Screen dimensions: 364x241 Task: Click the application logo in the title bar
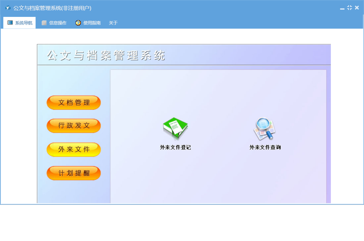click(8, 8)
